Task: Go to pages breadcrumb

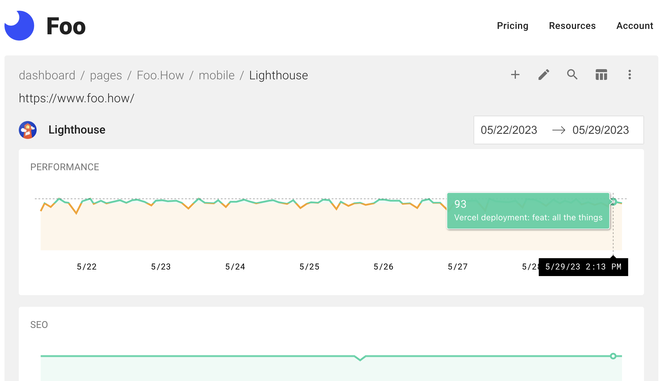Action: coord(106,75)
